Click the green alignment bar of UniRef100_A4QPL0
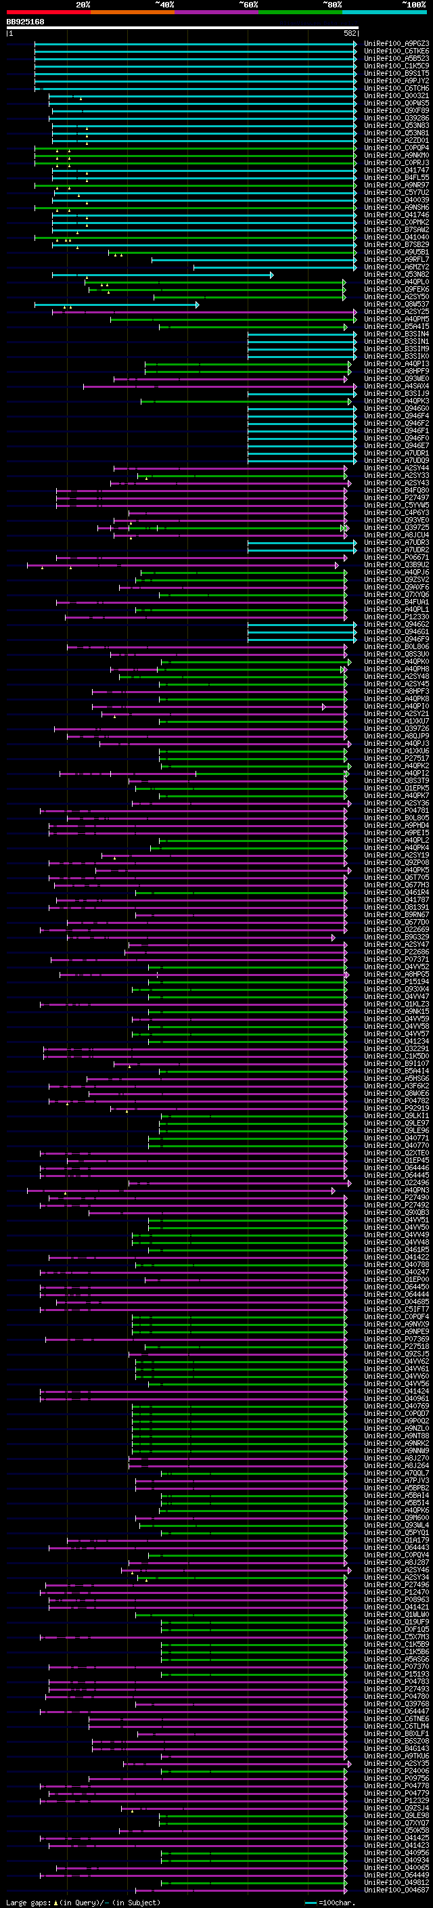This screenshot has height=1908, width=433. (x=214, y=282)
